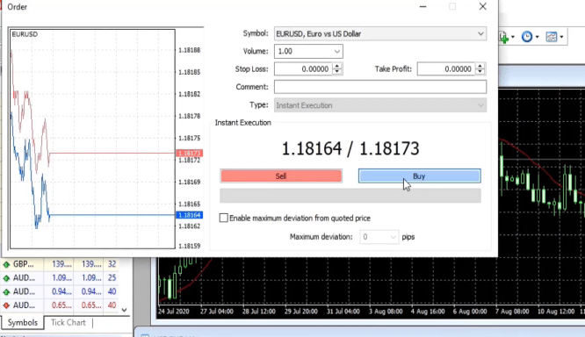The width and height of the screenshot is (585, 337).
Task: Click the red 1.18173 ask price label
Action: (x=190, y=154)
